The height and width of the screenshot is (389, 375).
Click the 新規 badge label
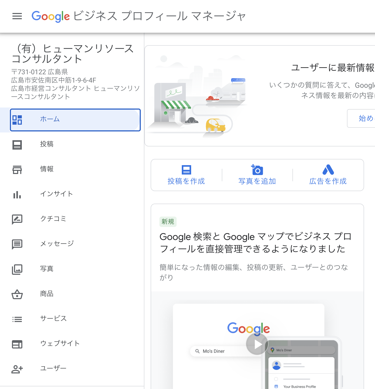tap(168, 222)
